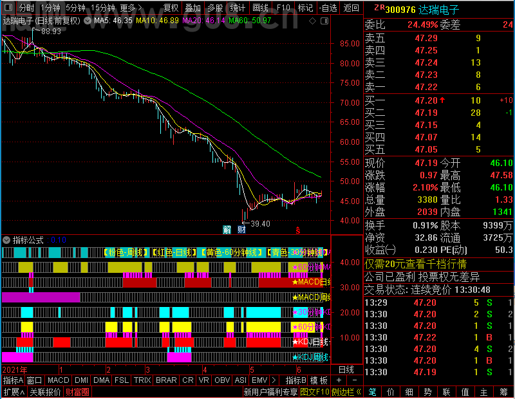Select the BRAR indicator tab

(x=166, y=380)
